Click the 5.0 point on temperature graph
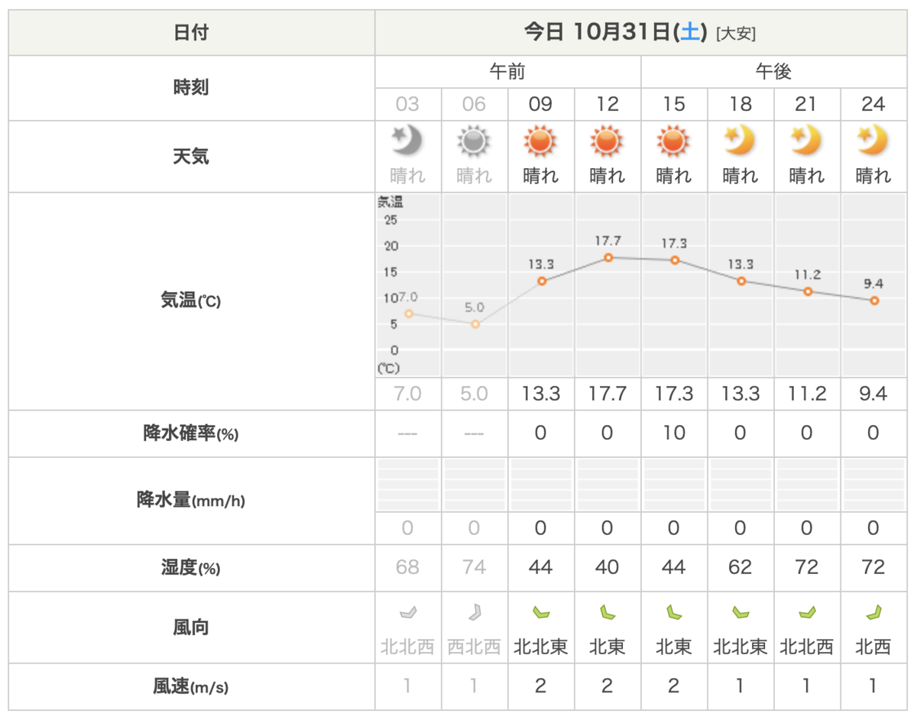Screen dimensions: 917x720 [x=475, y=324]
